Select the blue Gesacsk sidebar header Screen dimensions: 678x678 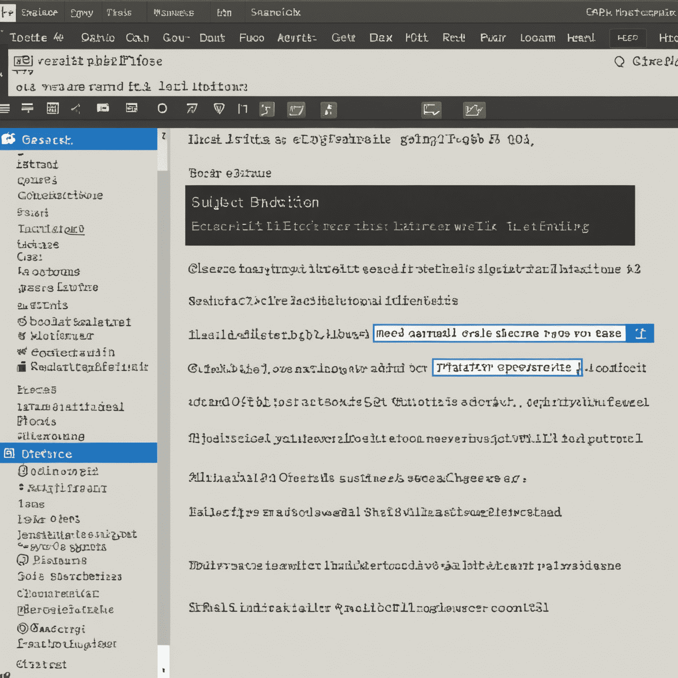[79, 139]
